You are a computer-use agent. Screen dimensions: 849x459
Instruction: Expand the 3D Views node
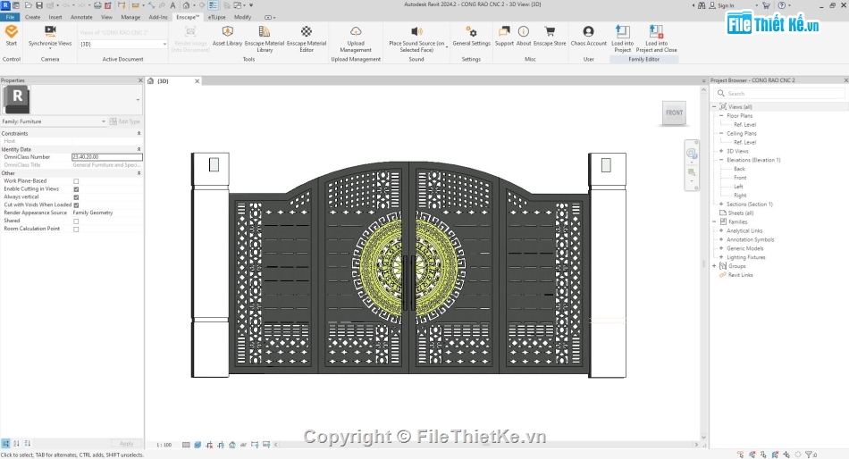721,151
